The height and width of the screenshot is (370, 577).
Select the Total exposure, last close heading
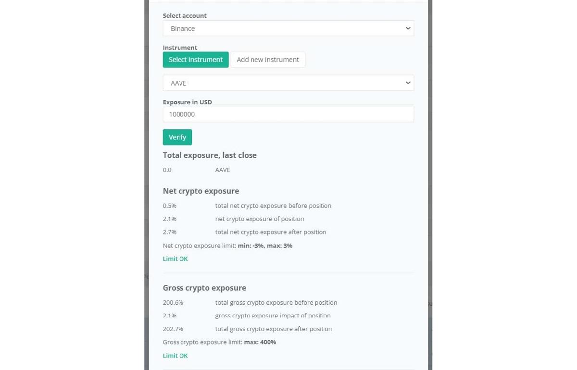click(x=210, y=155)
